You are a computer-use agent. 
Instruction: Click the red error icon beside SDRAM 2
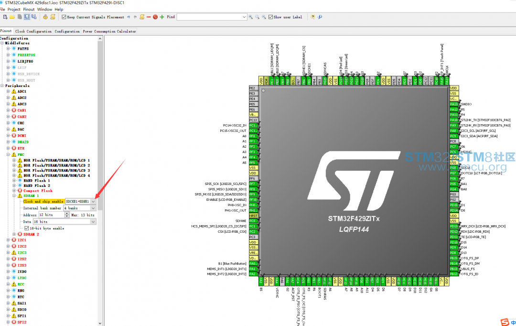pyautogui.click(x=20, y=234)
